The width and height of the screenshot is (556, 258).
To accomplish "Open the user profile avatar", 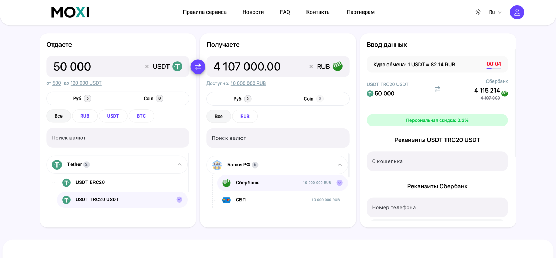I will 517,12.
